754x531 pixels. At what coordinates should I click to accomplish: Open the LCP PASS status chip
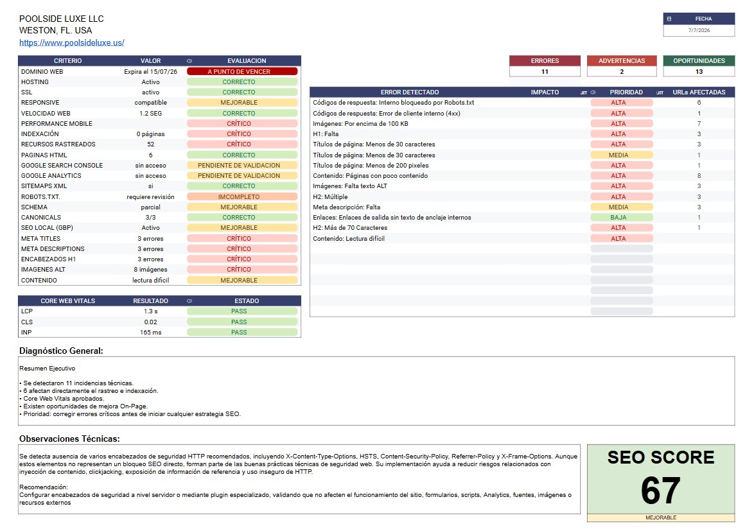pyautogui.click(x=242, y=311)
